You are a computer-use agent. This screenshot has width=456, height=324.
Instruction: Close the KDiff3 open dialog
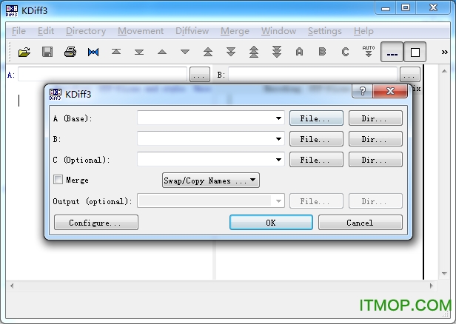pyautogui.click(x=390, y=91)
